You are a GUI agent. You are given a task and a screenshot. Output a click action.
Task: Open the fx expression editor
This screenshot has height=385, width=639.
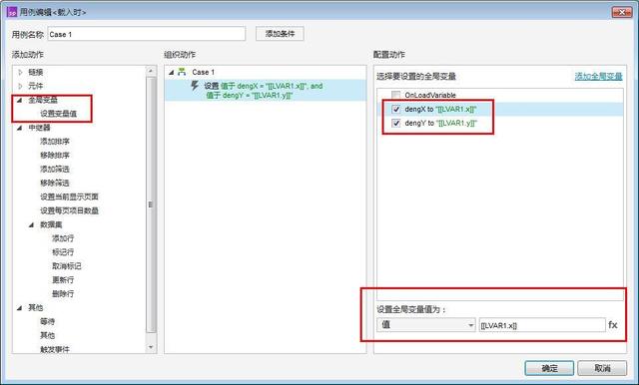[x=613, y=325]
